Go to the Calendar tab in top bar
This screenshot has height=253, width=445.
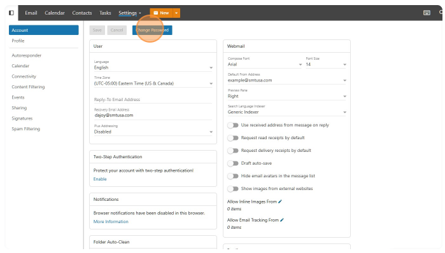point(55,13)
